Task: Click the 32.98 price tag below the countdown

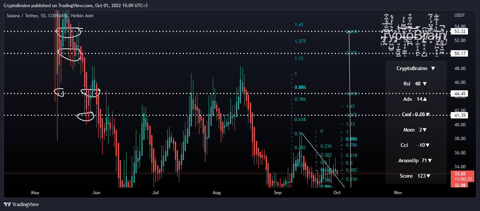Action: 460,184
